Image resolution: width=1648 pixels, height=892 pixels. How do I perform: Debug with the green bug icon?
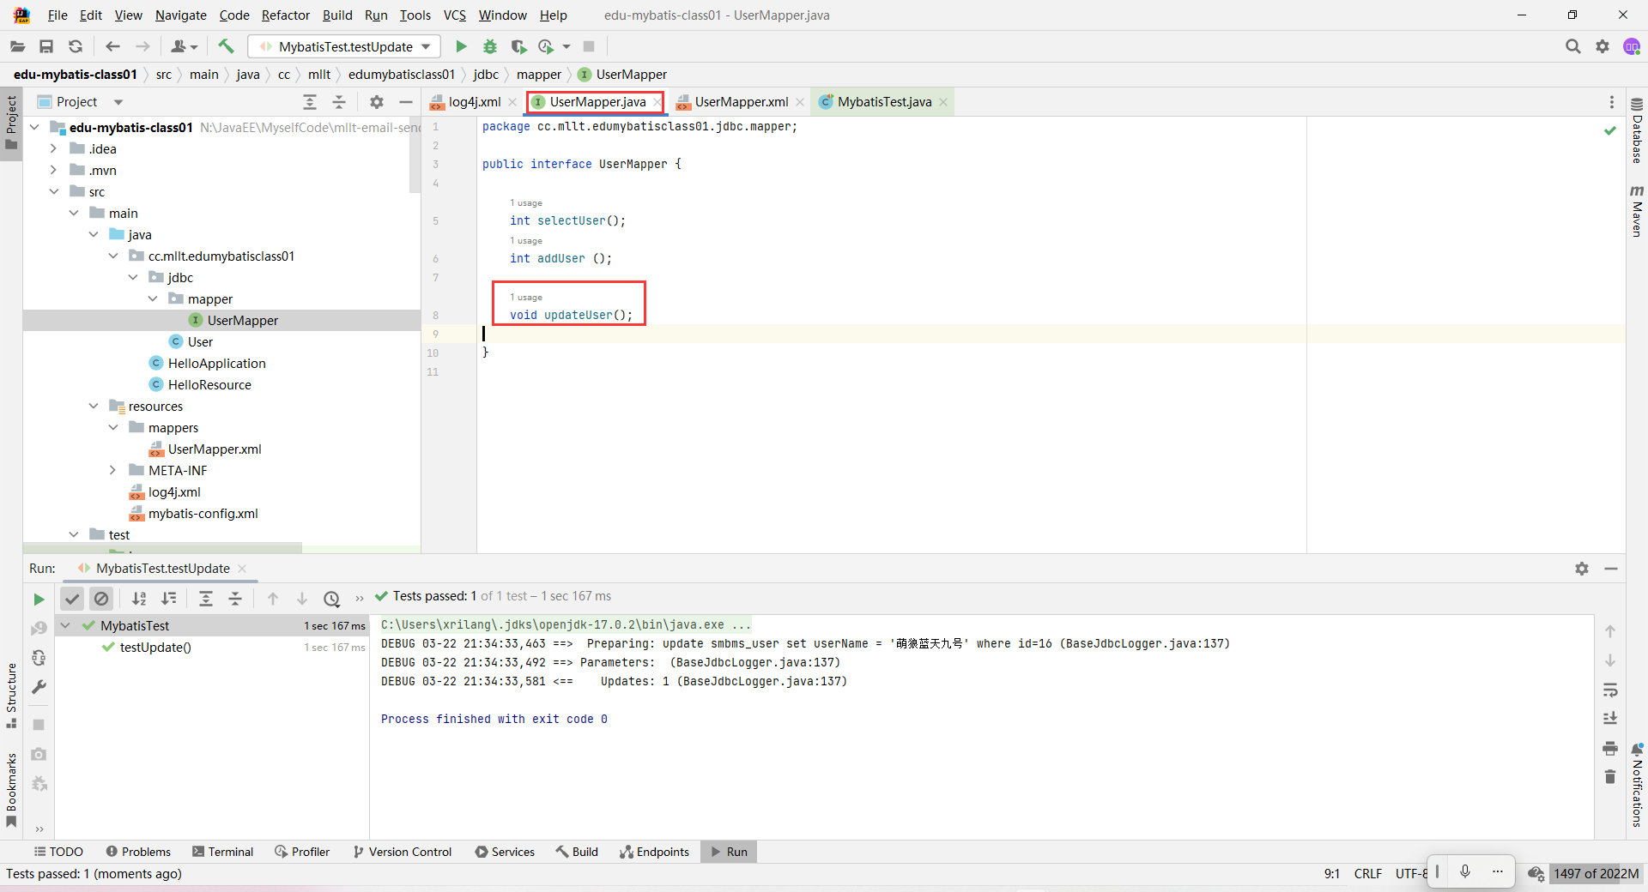point(490,46)
